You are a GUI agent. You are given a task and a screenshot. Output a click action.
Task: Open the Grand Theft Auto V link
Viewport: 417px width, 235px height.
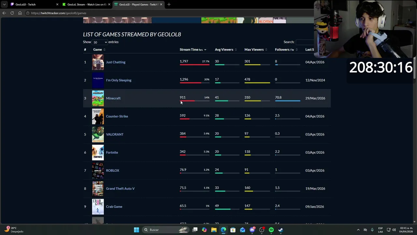(x=120, y=189)
